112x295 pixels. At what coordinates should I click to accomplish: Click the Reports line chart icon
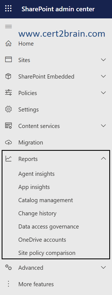pos(8,158)
